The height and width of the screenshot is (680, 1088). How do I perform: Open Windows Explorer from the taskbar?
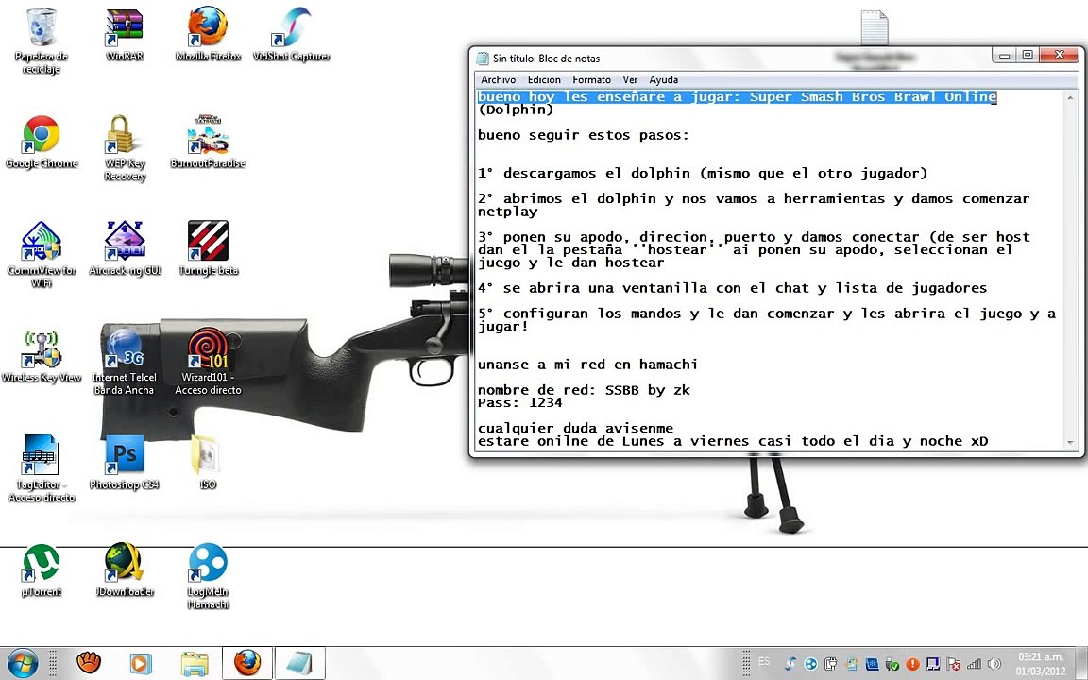[195, 663]
